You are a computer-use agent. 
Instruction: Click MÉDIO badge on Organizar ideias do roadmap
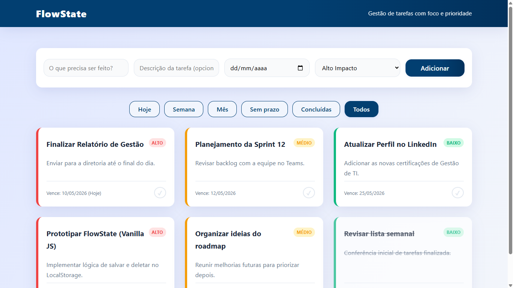click(x=304, y=232)
